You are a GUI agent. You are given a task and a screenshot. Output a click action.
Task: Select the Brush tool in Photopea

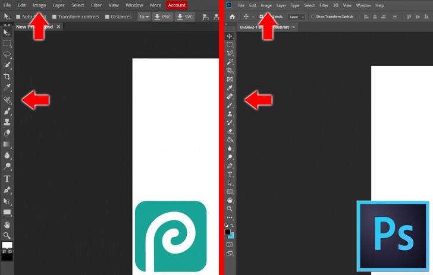(7, 111)
